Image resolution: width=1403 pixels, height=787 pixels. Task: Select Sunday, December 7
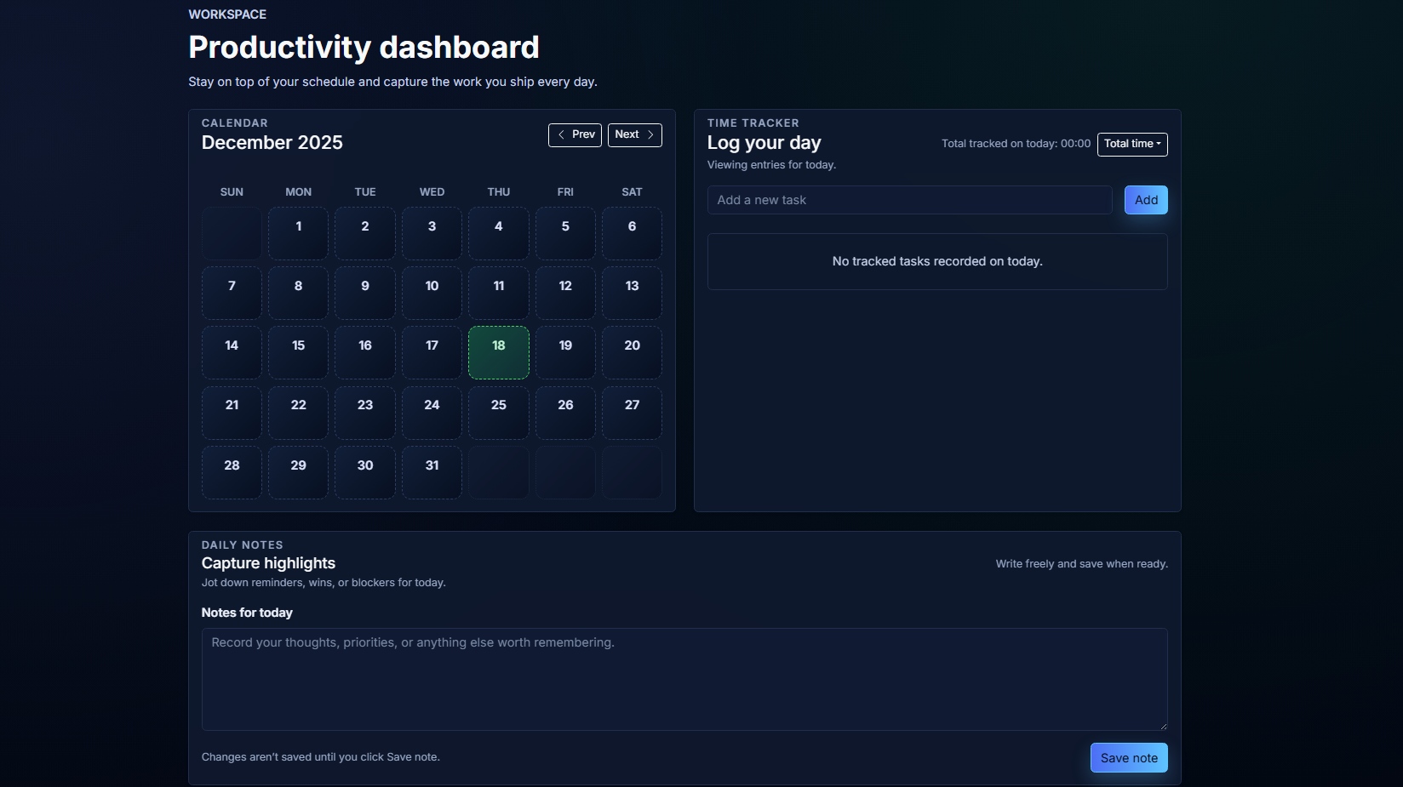tap(231, 293)
